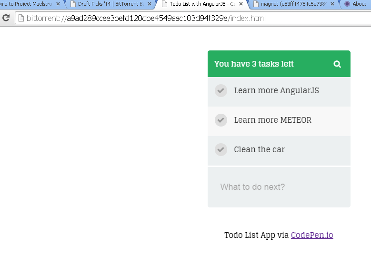Click the search magnifier icon in header
This screenshot has width=371, height=255.
[x=337, y=64]
